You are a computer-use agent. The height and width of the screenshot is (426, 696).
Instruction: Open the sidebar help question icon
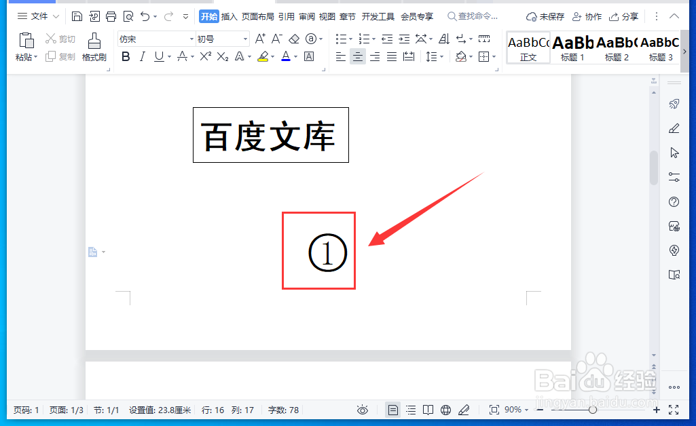[x=674, y=201]
